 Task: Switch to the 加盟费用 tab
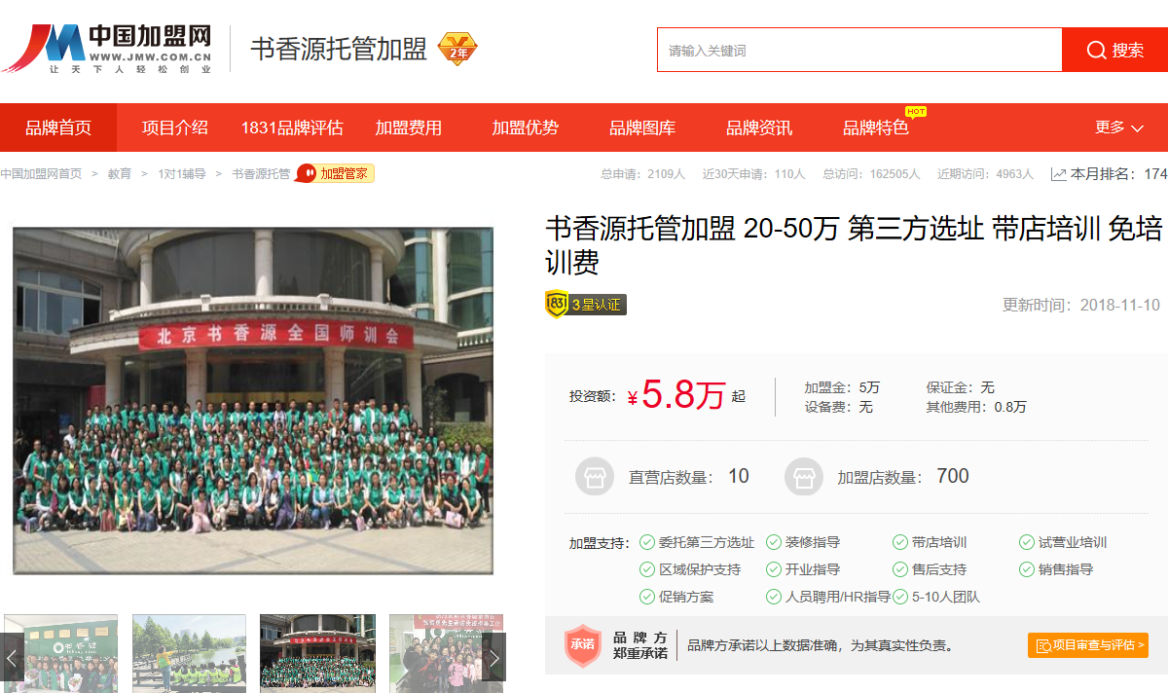409,128
